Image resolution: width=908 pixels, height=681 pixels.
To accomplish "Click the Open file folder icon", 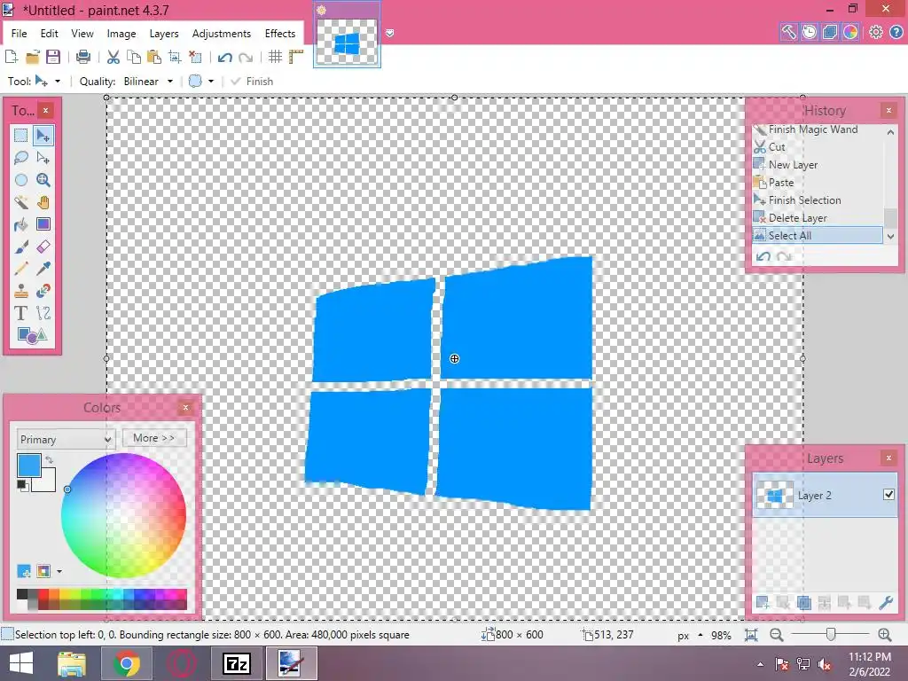I will point(33,57).
